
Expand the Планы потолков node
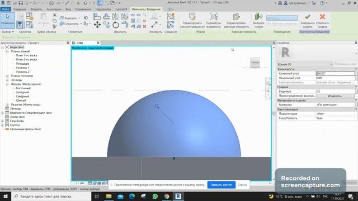coord(7,76)
